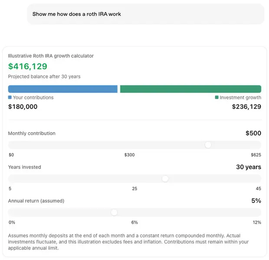The width and height of the screenshot is (269, 260).
Task: Click the 12% maximum label on return slider
Action: 257,222
